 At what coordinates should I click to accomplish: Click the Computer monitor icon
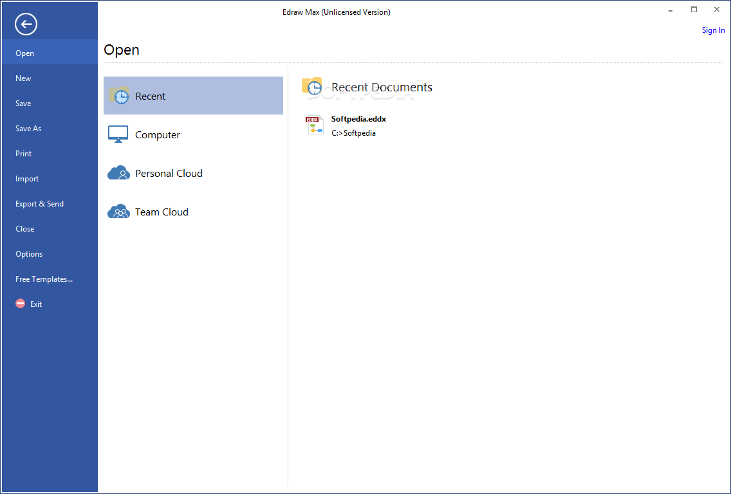coord(118,134)
